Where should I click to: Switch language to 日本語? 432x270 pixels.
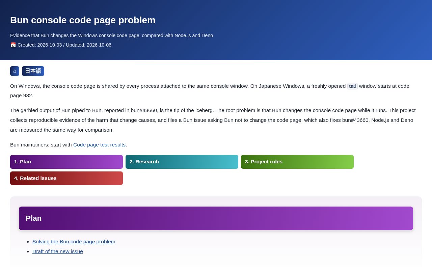pos(33,71)
